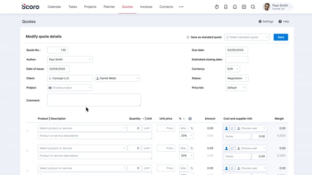Click the Settings gear icon

(260, 21)
